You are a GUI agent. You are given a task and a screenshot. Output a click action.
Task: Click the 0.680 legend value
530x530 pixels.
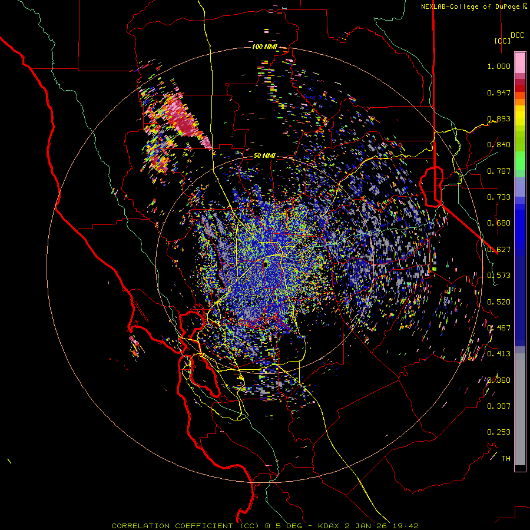499,223
